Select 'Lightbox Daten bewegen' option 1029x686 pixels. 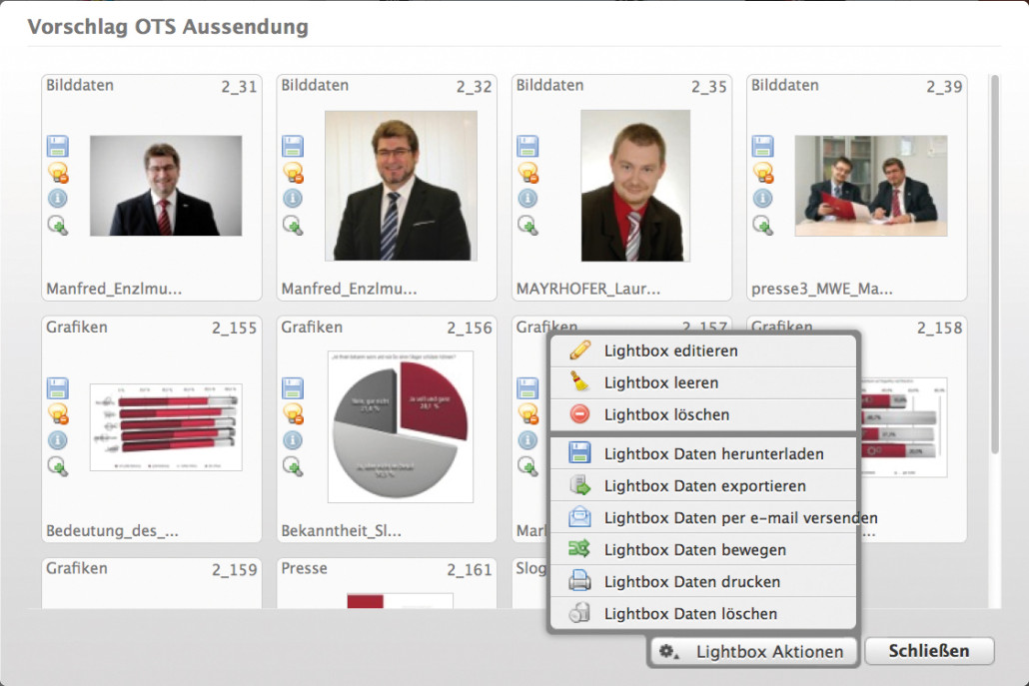coord(703,549)
